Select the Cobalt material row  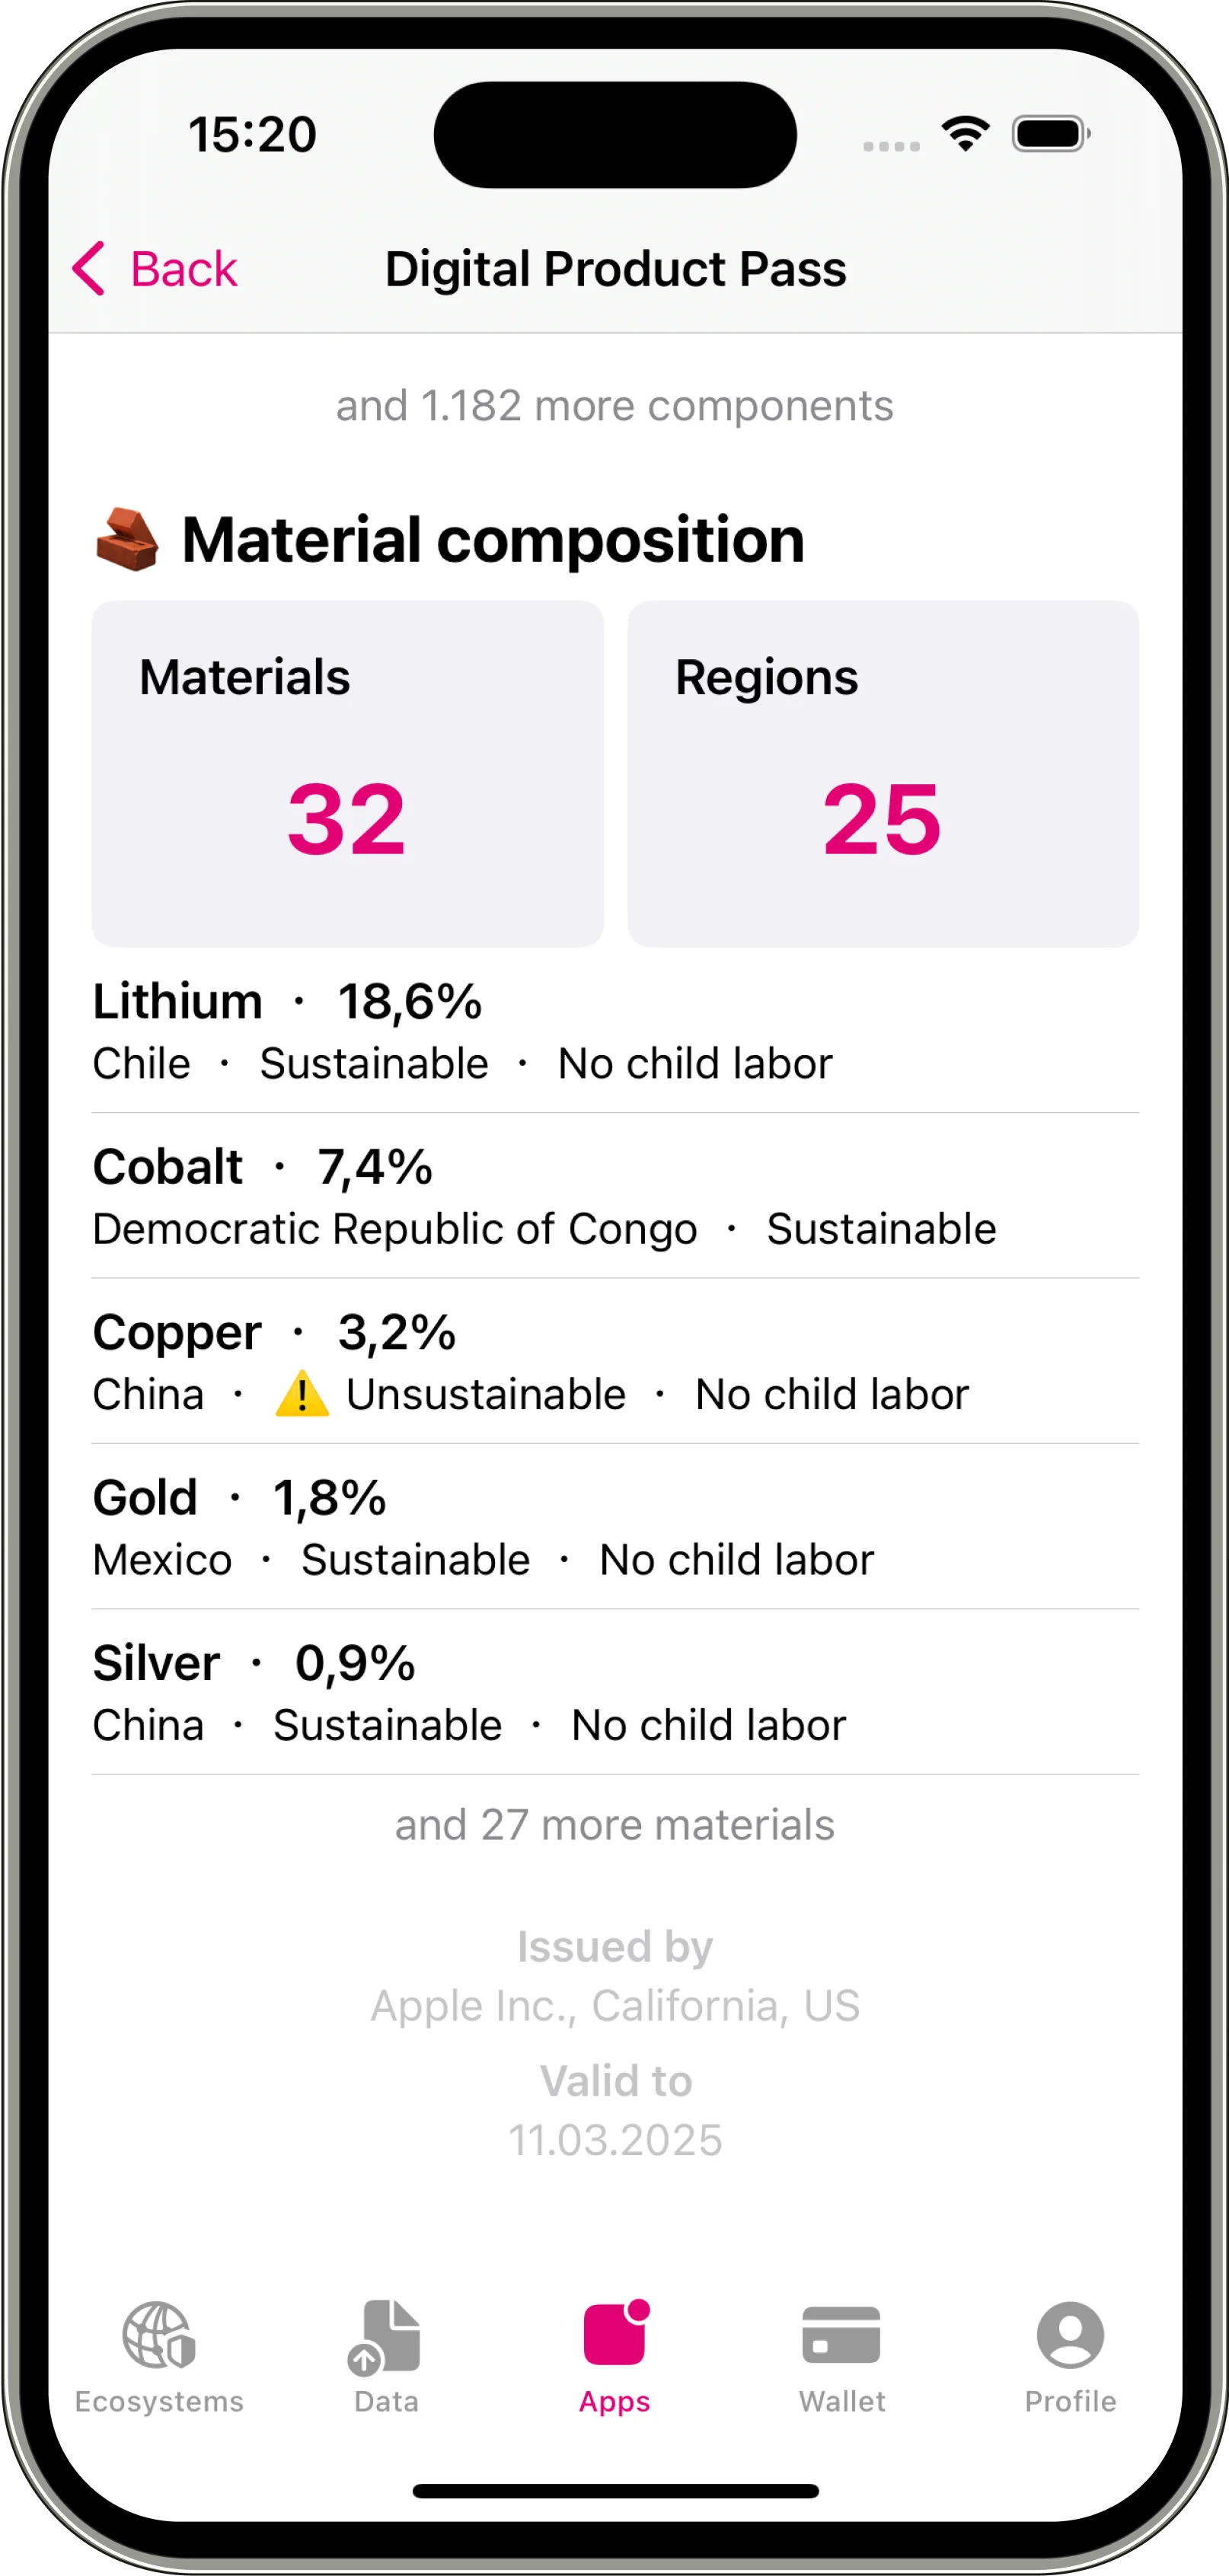(x=615, y=1197)
